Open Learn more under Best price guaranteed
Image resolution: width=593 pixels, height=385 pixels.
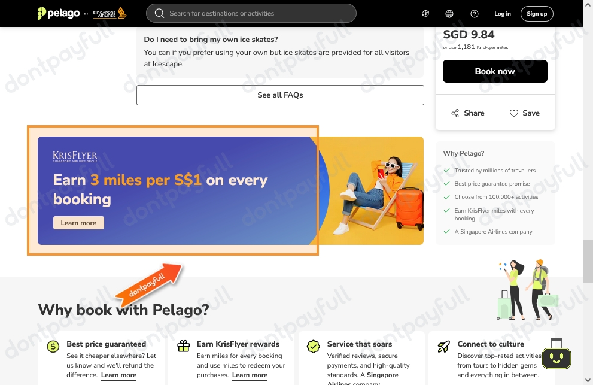pyautogui.click(x=118, y=375)
